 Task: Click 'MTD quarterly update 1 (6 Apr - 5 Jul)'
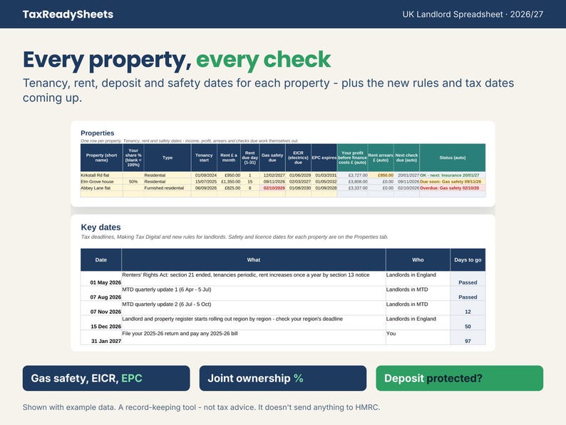(253, 294)
